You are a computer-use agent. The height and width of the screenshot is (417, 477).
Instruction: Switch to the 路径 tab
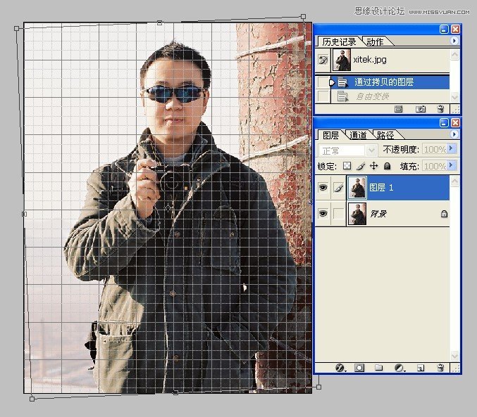coord(385,135)
